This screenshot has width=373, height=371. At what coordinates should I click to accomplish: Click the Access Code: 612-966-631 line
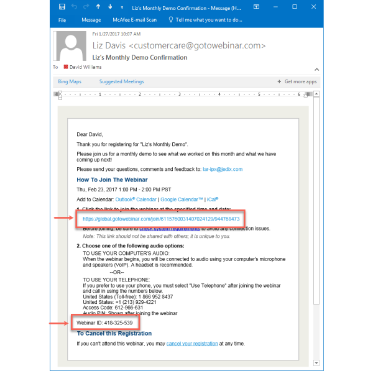(x=113, y=308)
